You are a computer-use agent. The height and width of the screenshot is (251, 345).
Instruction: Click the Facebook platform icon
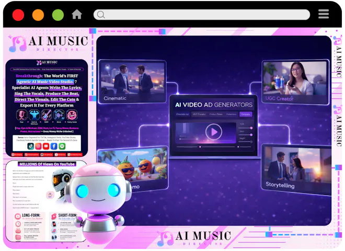point(54,146)
